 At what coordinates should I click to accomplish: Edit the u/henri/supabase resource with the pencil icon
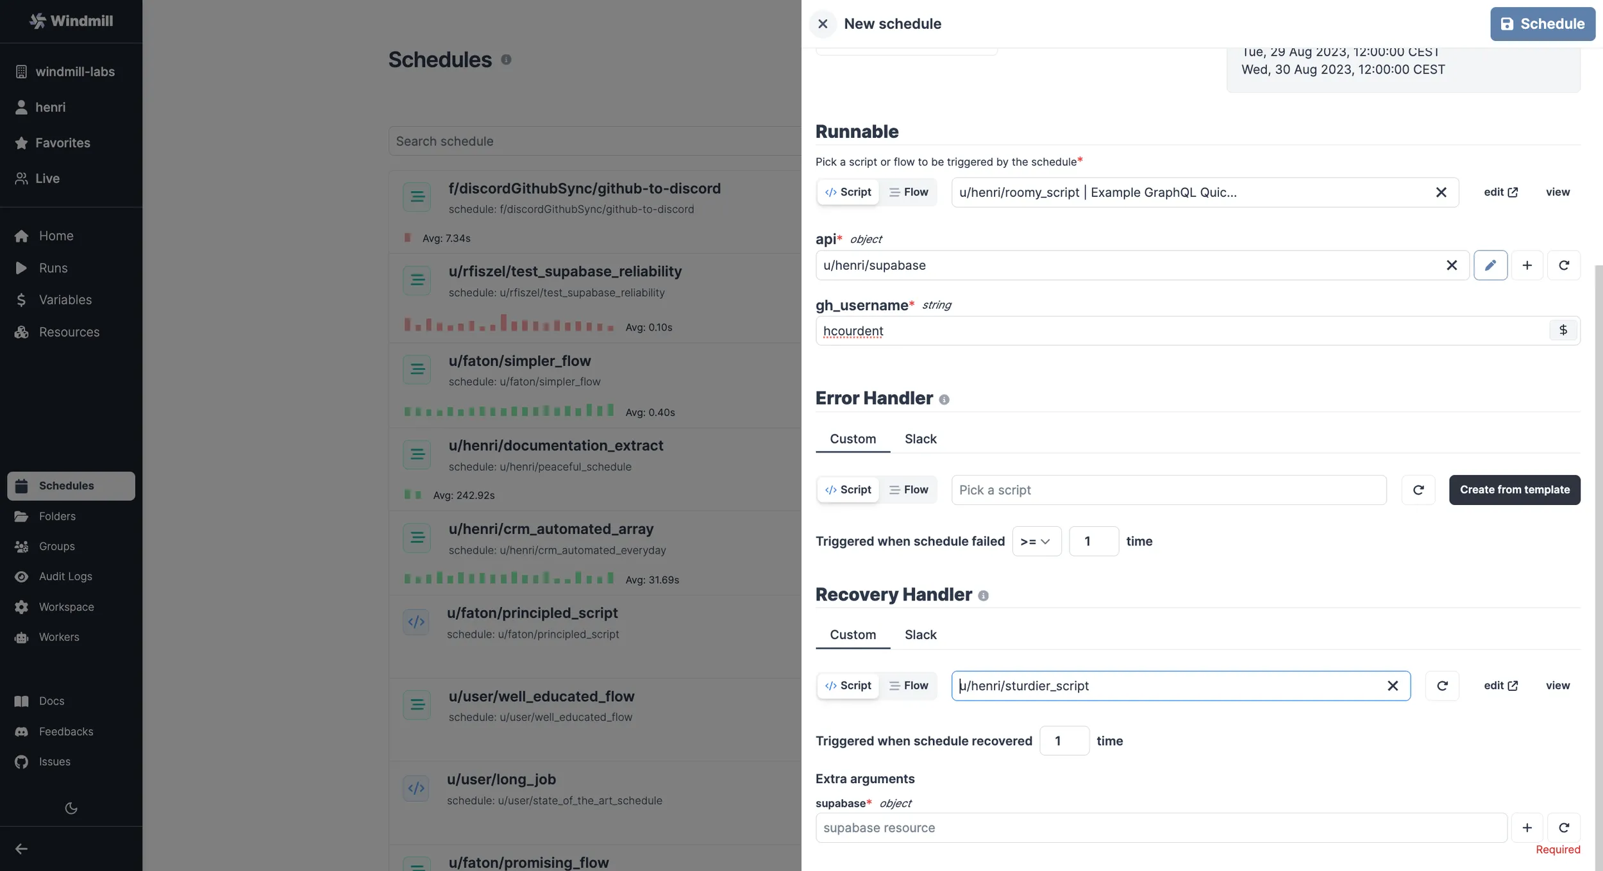click(1491, 265)
